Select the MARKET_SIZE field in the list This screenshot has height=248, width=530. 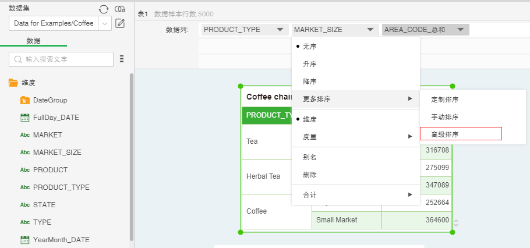(x=57, y=153)
